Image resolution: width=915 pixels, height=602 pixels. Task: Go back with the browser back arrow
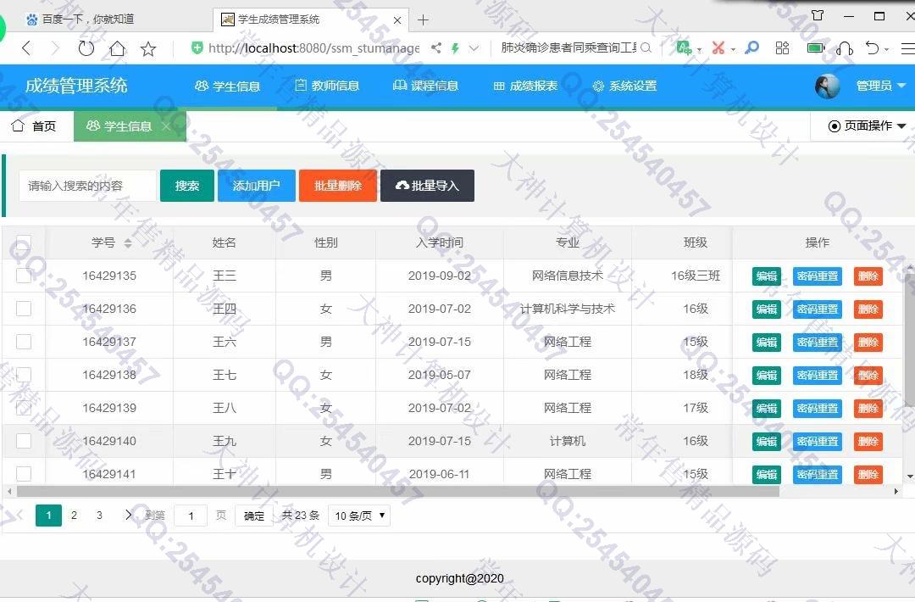pyautogui.click(x=26, y=47)
